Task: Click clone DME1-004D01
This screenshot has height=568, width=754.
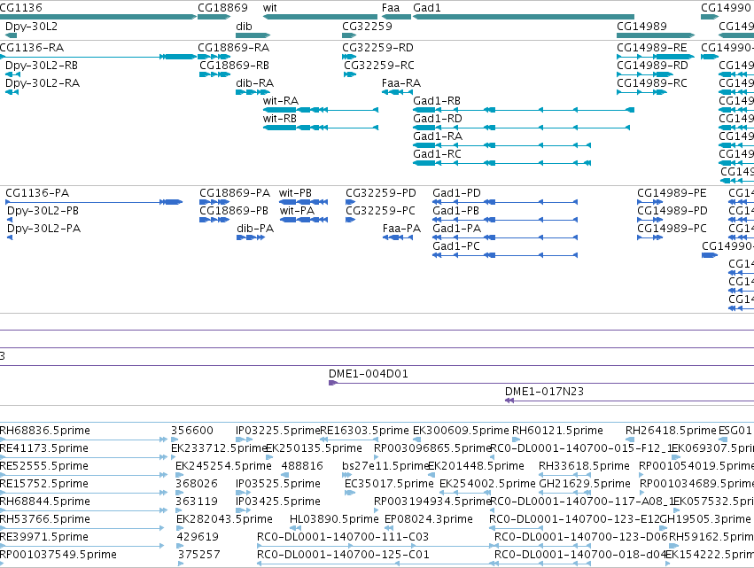Action: (541, 383)
